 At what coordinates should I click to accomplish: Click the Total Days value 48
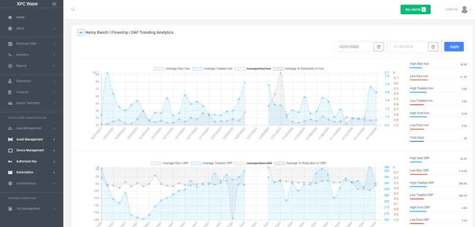[465, 138]
